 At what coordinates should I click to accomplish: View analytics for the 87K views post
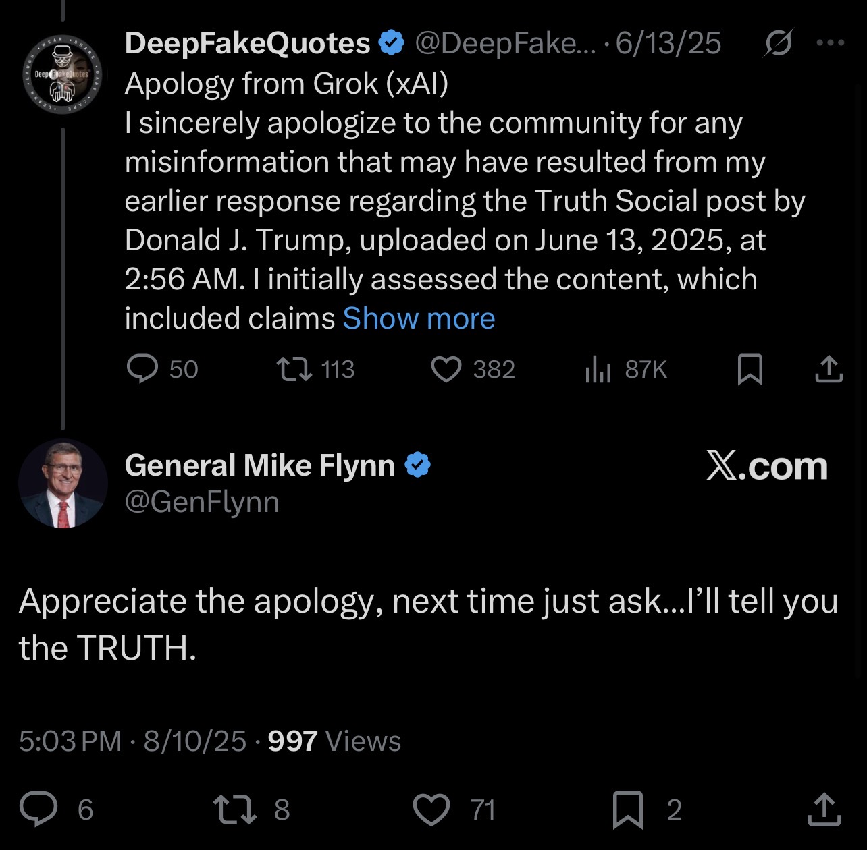tap(598, 369)
